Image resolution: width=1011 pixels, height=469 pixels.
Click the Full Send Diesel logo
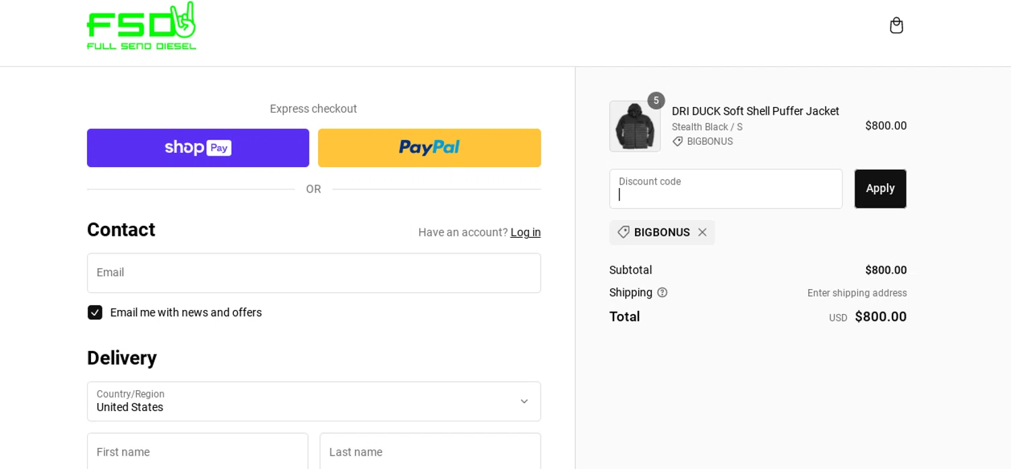point(142,26)
